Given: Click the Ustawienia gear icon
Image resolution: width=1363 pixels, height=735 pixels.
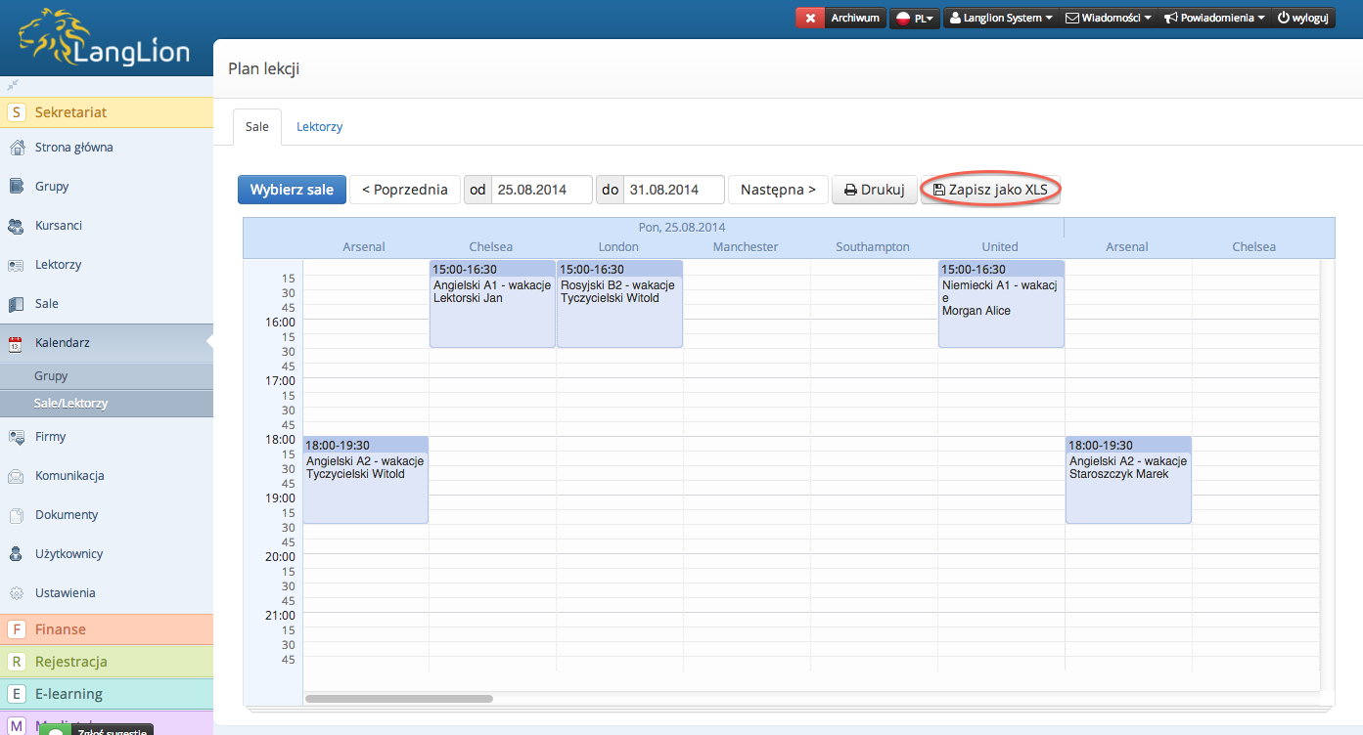Looking at the screenshot, I should (x=16, y=593).
